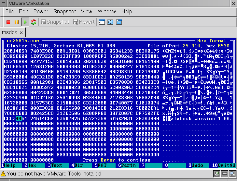Image resolution: width=237 pixels, height=181 pixels.
Task: Click the VMware Tools warning icon
Action: pos(3,174)
